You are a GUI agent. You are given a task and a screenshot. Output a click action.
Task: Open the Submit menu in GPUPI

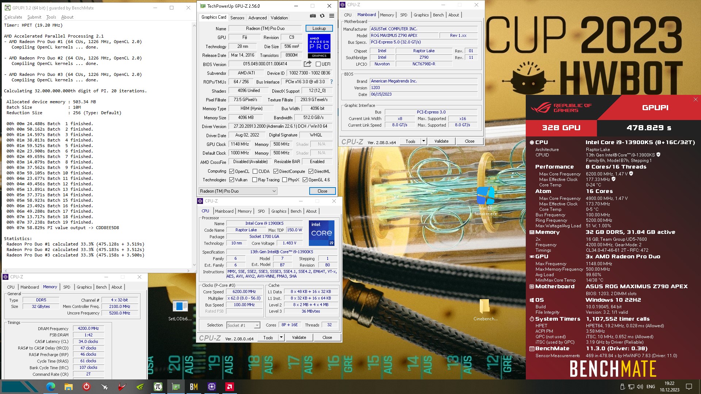[34, 17]
